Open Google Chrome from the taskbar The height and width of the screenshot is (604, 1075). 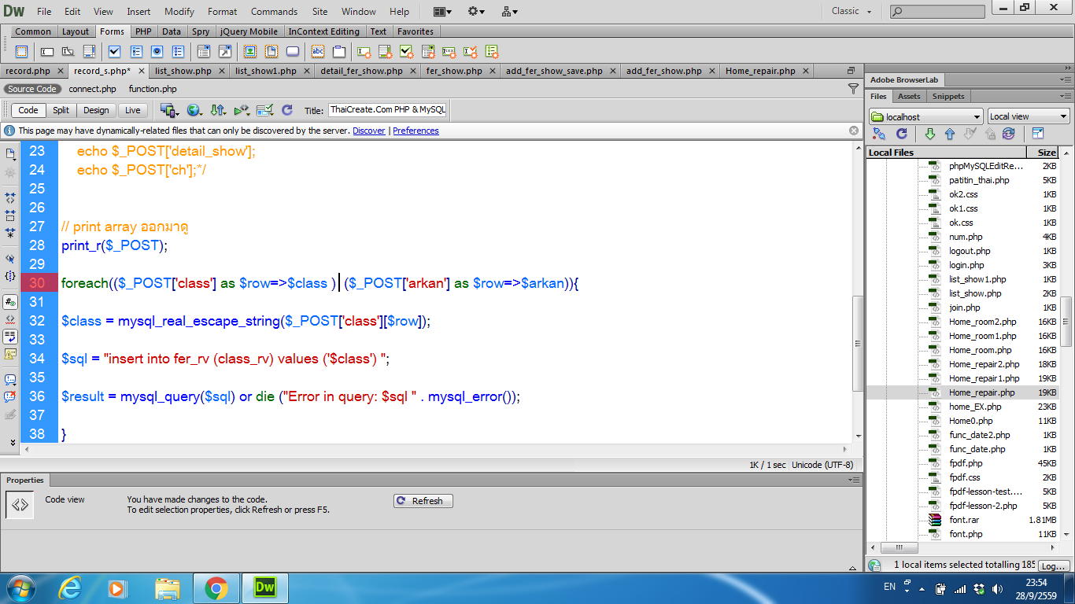pyautogui.click(x=216, y=587)
